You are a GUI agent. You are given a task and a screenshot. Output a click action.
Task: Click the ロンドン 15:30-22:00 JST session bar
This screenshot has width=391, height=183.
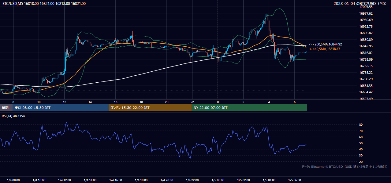point(150,108)
